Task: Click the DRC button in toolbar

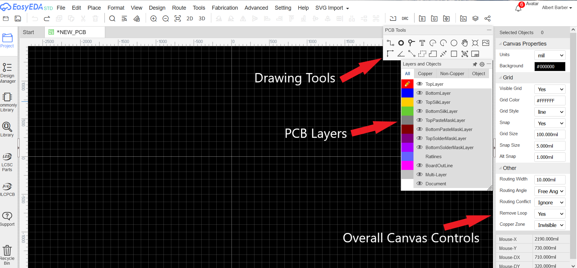Action: pyautogui.click(x=405, y=19)
